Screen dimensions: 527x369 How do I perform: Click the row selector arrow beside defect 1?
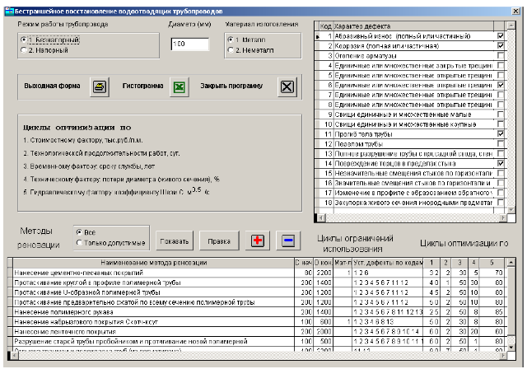coord(317,36)
